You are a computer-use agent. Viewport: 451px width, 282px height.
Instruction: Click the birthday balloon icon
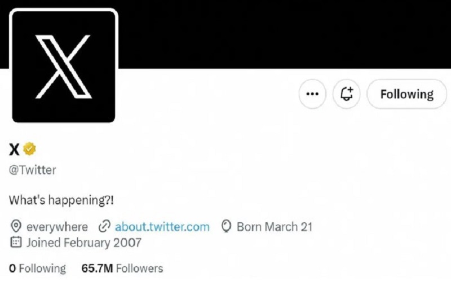pyautogui.click(x=227, y=227)
